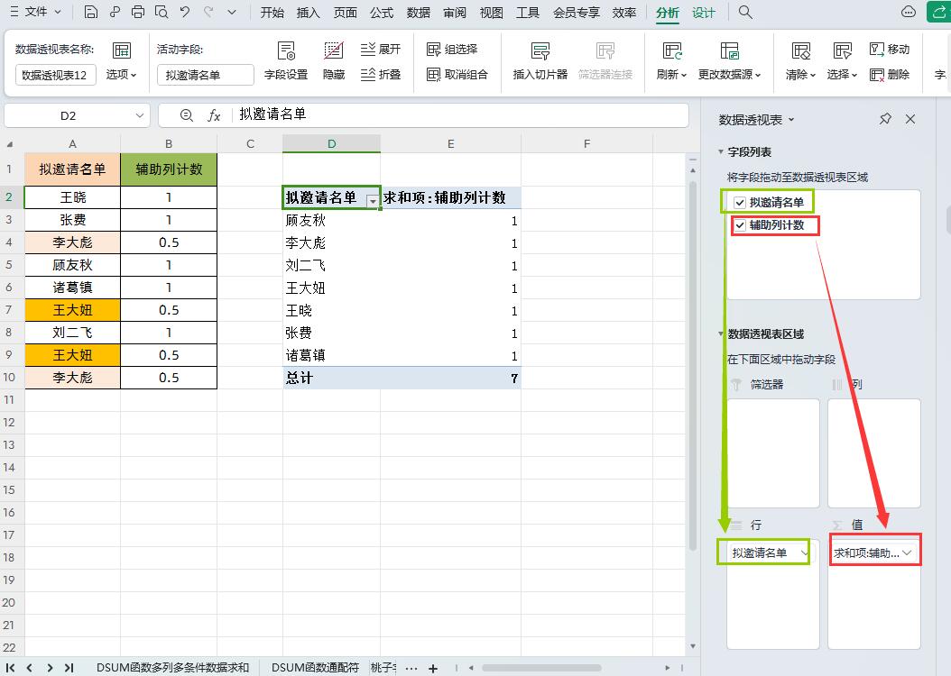The height and width of the screenshot is (676, 951).
Task: Open sheet tab DSUM函数多列多条件数据求和
Action: pyautogui.click(x=173, y=668)
